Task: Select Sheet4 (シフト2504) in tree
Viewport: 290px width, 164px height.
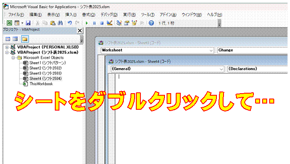Action: [46, 79]
